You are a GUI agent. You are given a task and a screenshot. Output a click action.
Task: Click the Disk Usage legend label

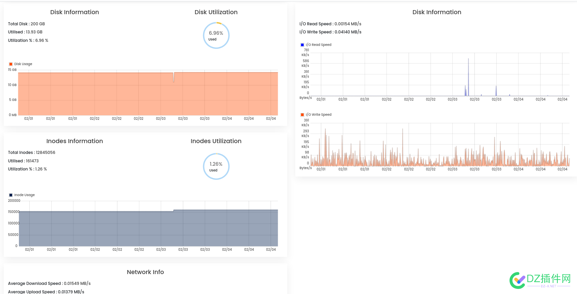(23, 64)
